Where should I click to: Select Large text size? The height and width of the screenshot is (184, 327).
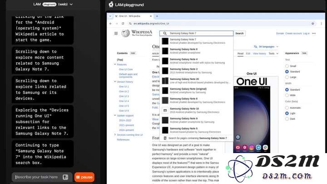coord(287,77)
